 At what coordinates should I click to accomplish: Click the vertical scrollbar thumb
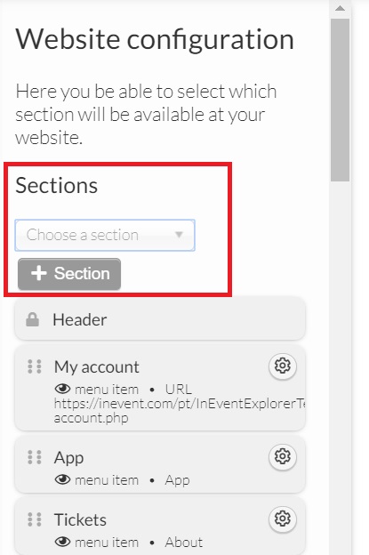(340, 101)
